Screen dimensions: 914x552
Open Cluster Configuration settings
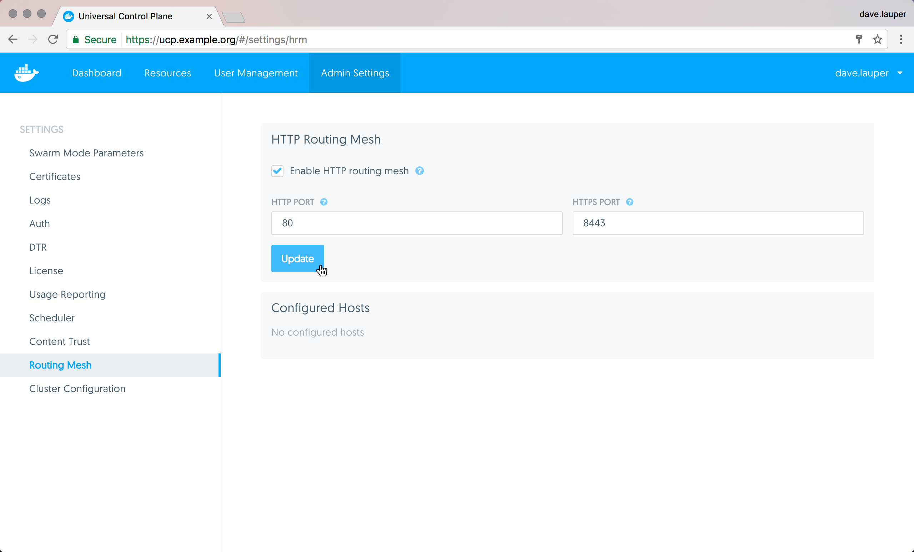tap(77, 388)
